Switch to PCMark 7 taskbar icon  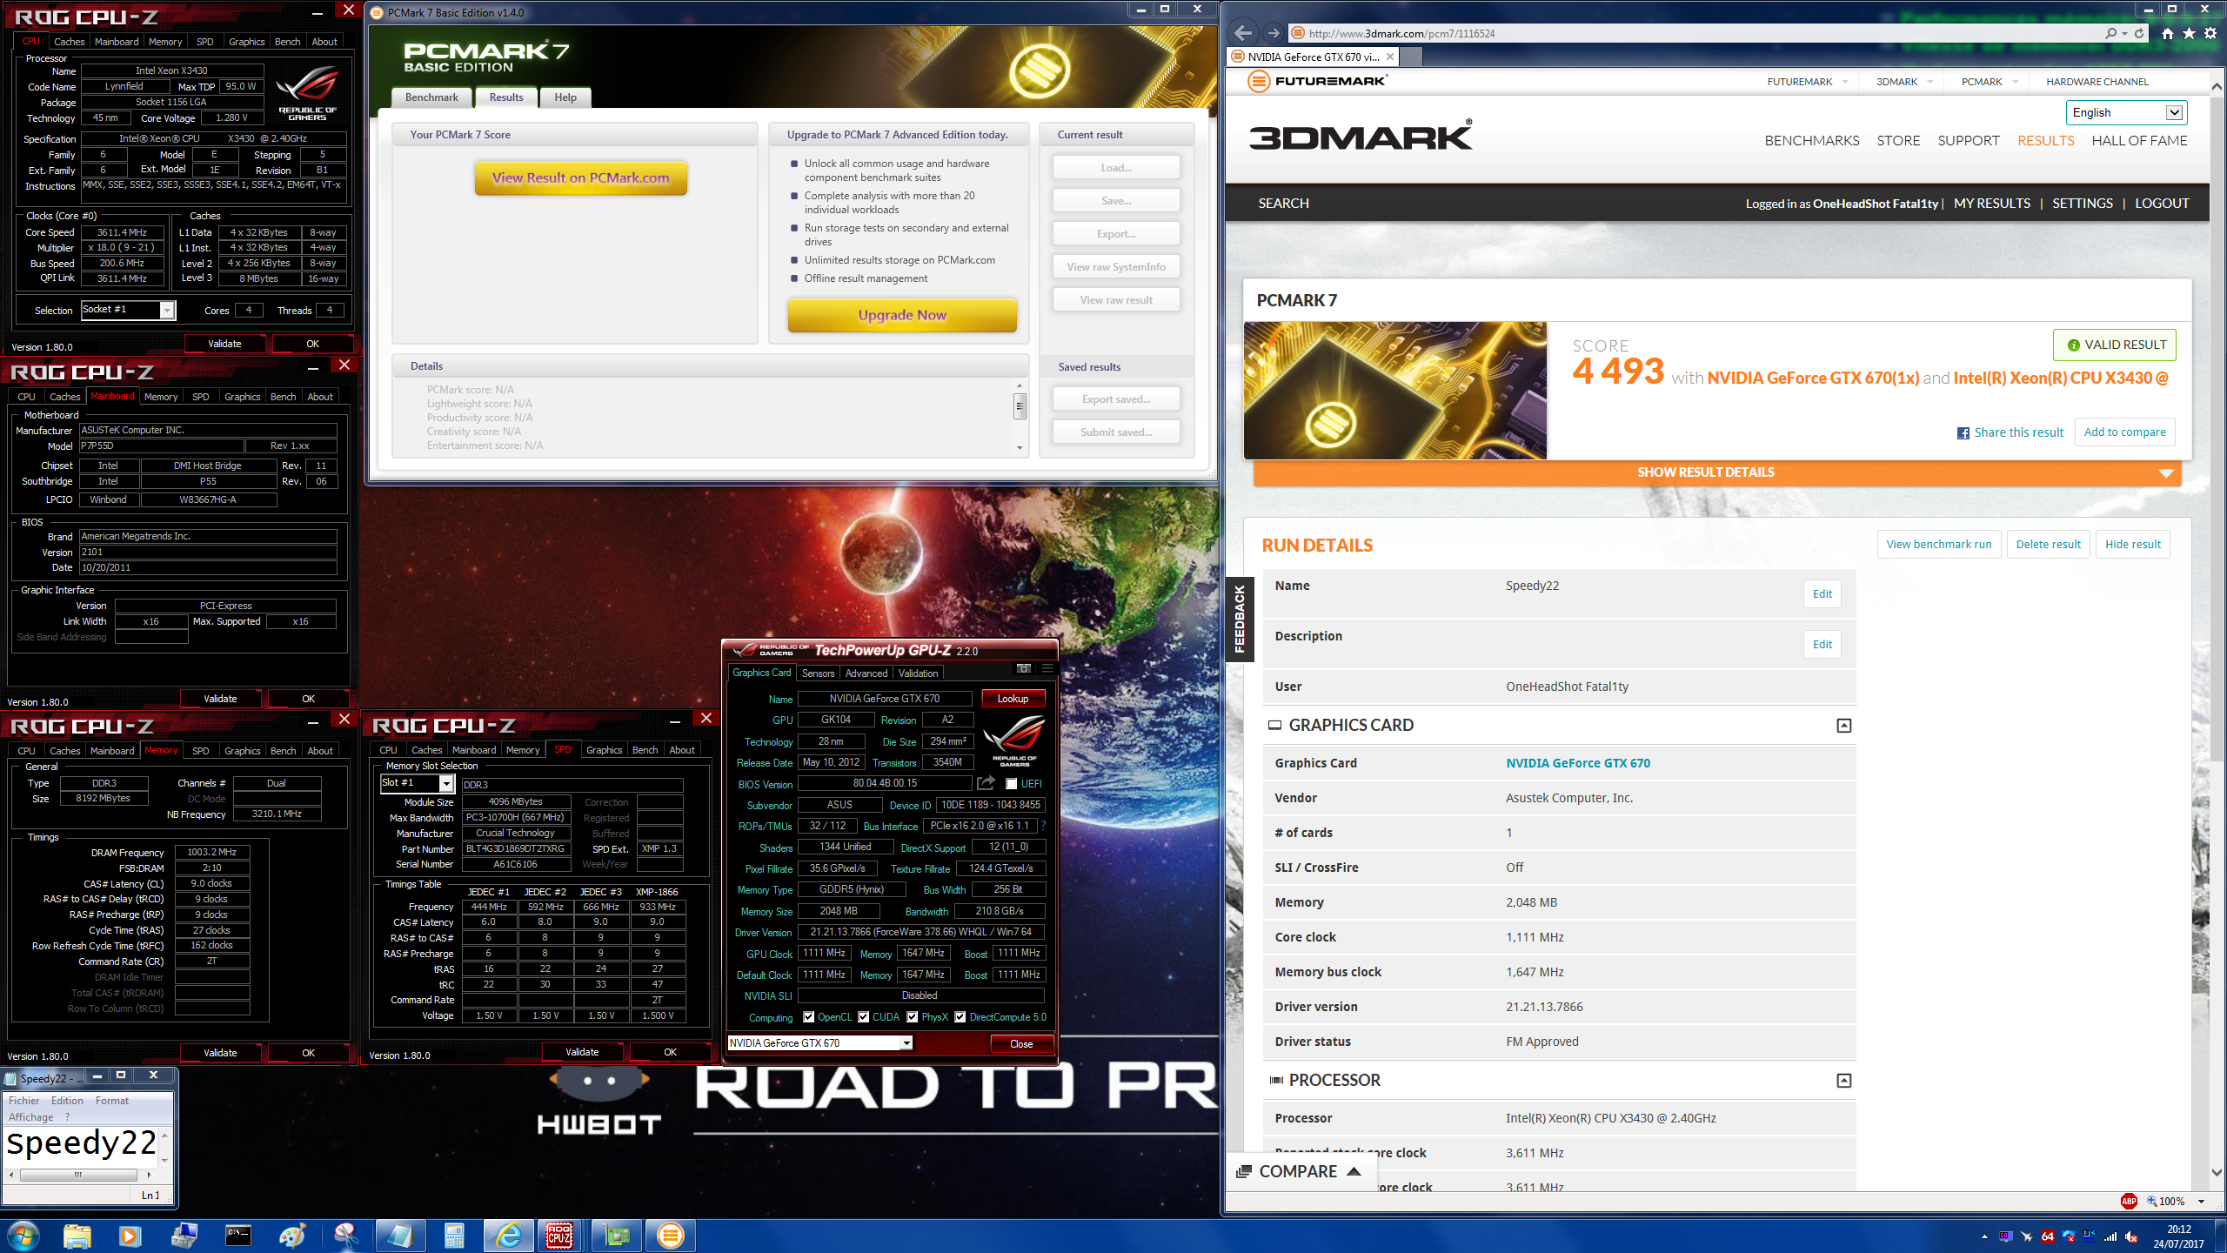pos(670,1236)
